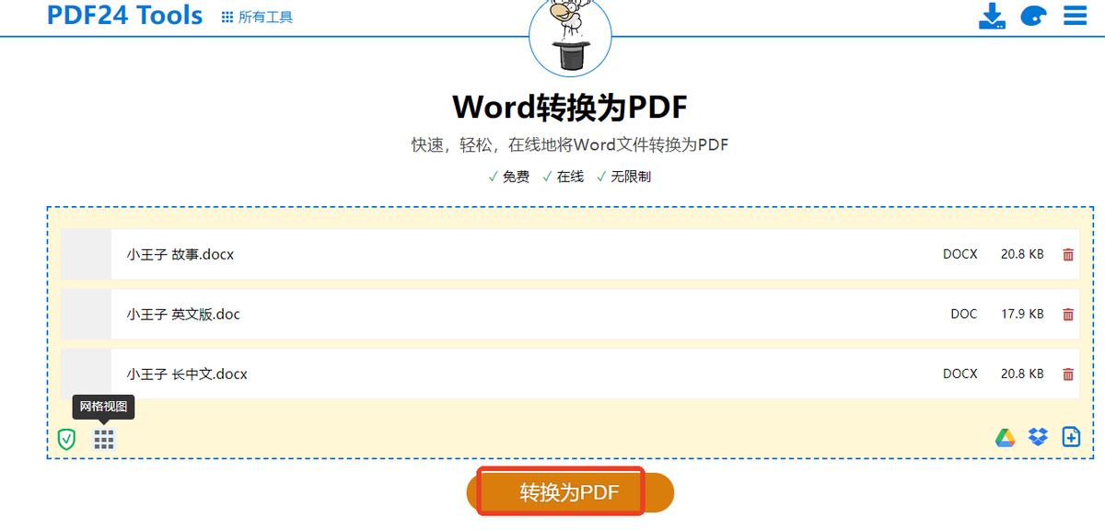Viewport: 1105px width, 530px height.
Task: Select the PDF24 magician hat logo
Action: pos(571,37)
